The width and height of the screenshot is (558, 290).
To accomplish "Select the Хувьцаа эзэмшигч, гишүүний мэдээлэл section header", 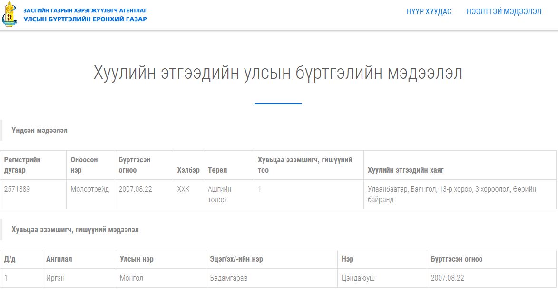I will pyautogui.click(x=75, y=229).
